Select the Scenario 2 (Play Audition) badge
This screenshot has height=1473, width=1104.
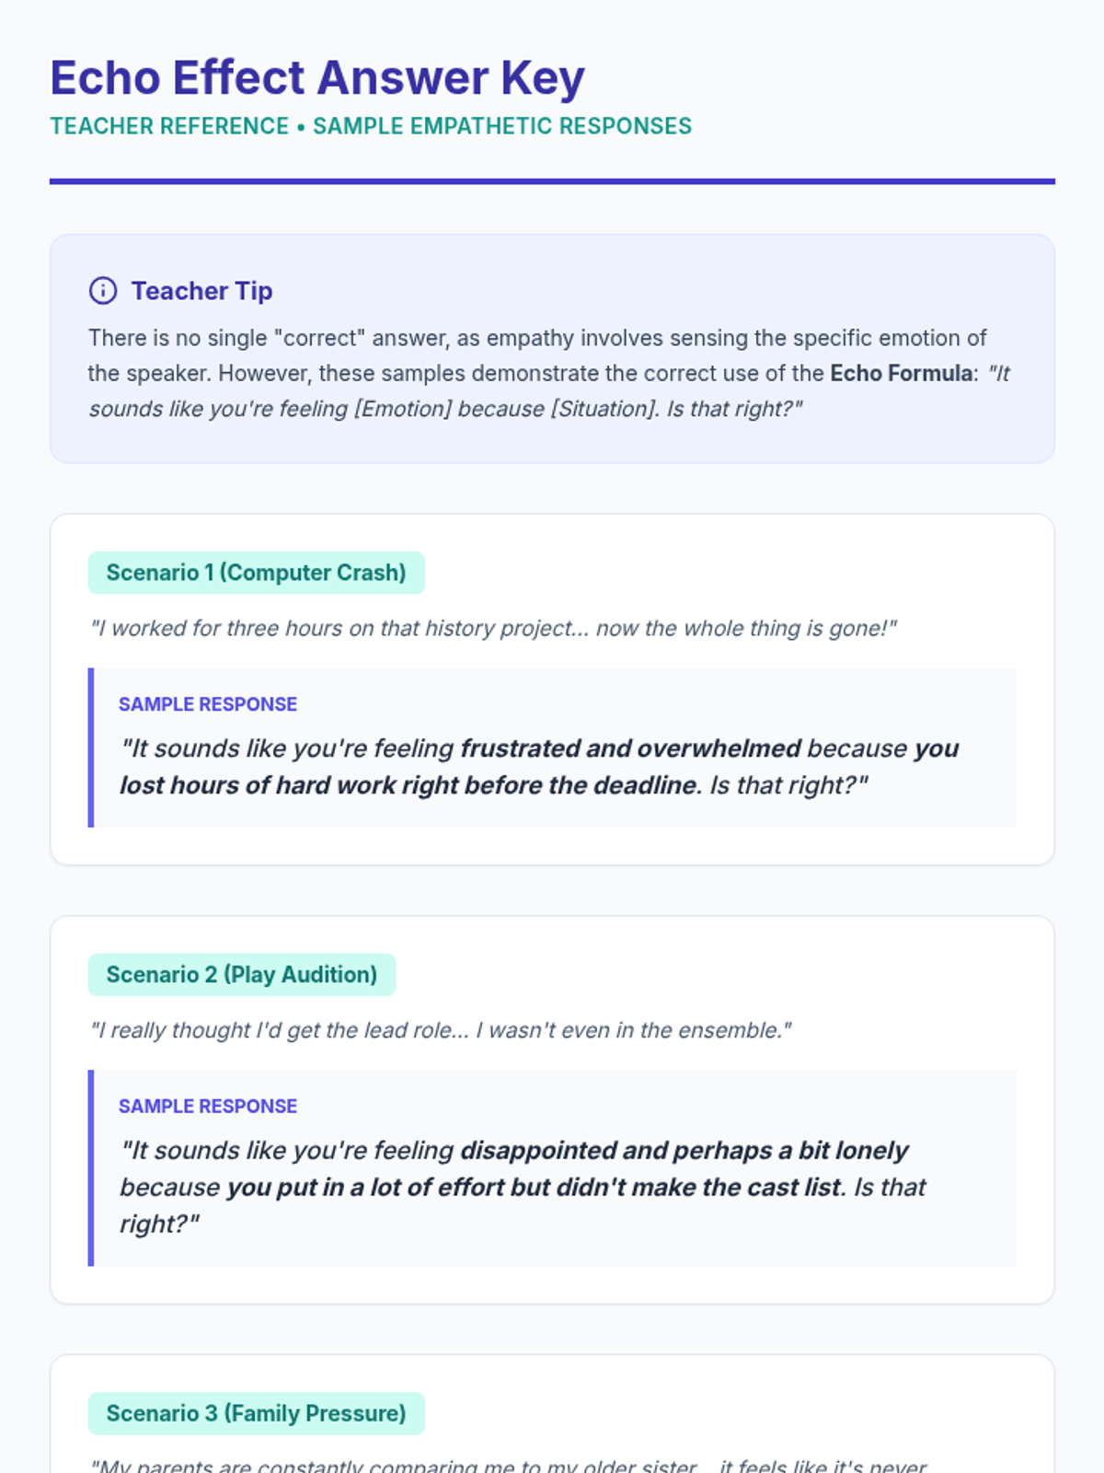[242, 975]
